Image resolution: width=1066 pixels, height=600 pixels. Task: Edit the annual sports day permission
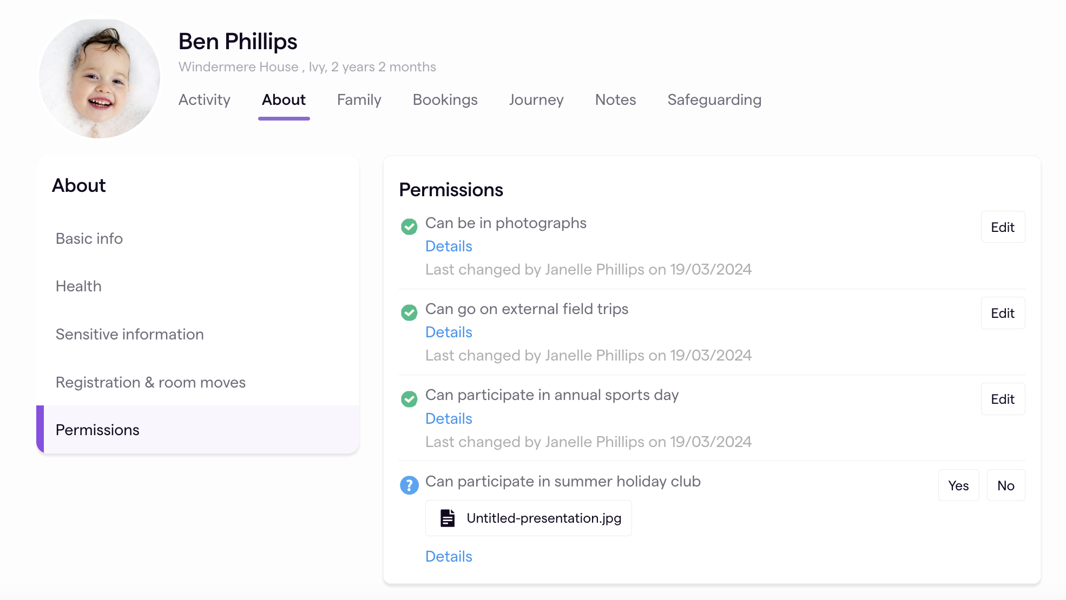click(x=1002, y=399)
